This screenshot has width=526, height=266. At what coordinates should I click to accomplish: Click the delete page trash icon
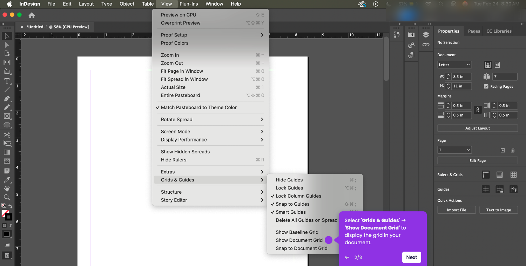[513, 150]
